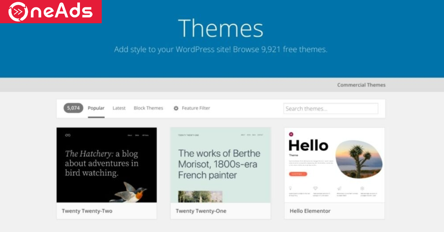Switch to the Latest tab

tap(119, 108)
